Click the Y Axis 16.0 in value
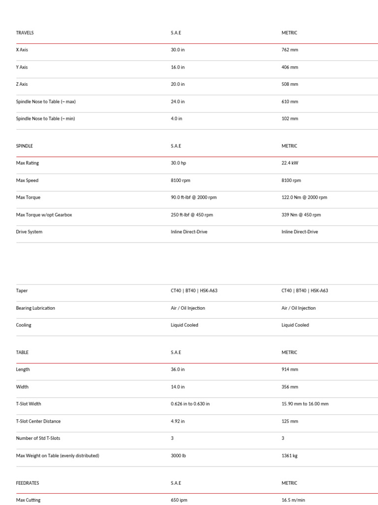The width and height of the screenshot is (378, 505). coord(178,67)
